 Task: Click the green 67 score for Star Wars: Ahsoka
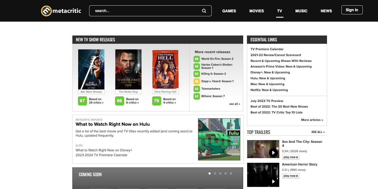click(x=82, y=101)
